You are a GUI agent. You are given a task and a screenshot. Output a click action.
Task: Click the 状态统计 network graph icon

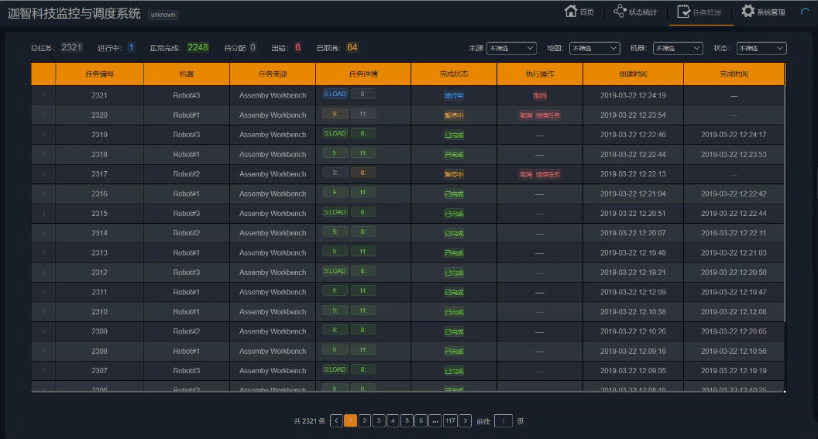pyautogui.click(x=620, y=12)
